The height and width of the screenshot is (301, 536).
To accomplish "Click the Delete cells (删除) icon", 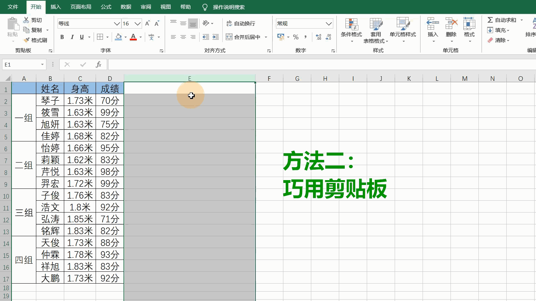I will point(451,24).
